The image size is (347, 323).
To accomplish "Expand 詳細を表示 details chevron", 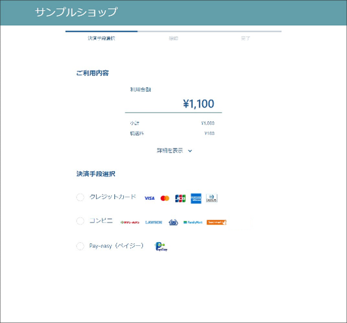I will pos(190,151).
